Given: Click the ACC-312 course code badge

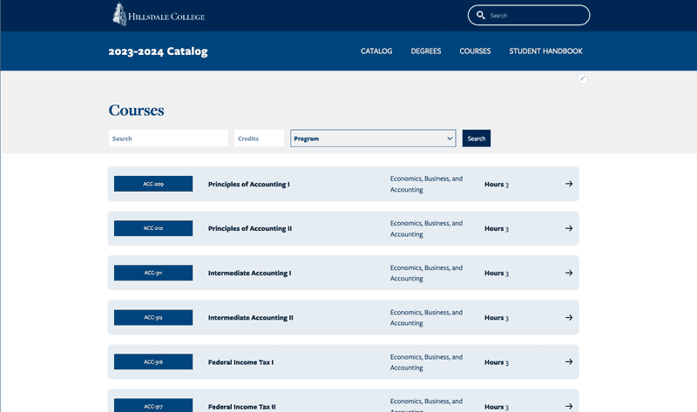Looking at the screenshot, I should click(x=153, y=317).
